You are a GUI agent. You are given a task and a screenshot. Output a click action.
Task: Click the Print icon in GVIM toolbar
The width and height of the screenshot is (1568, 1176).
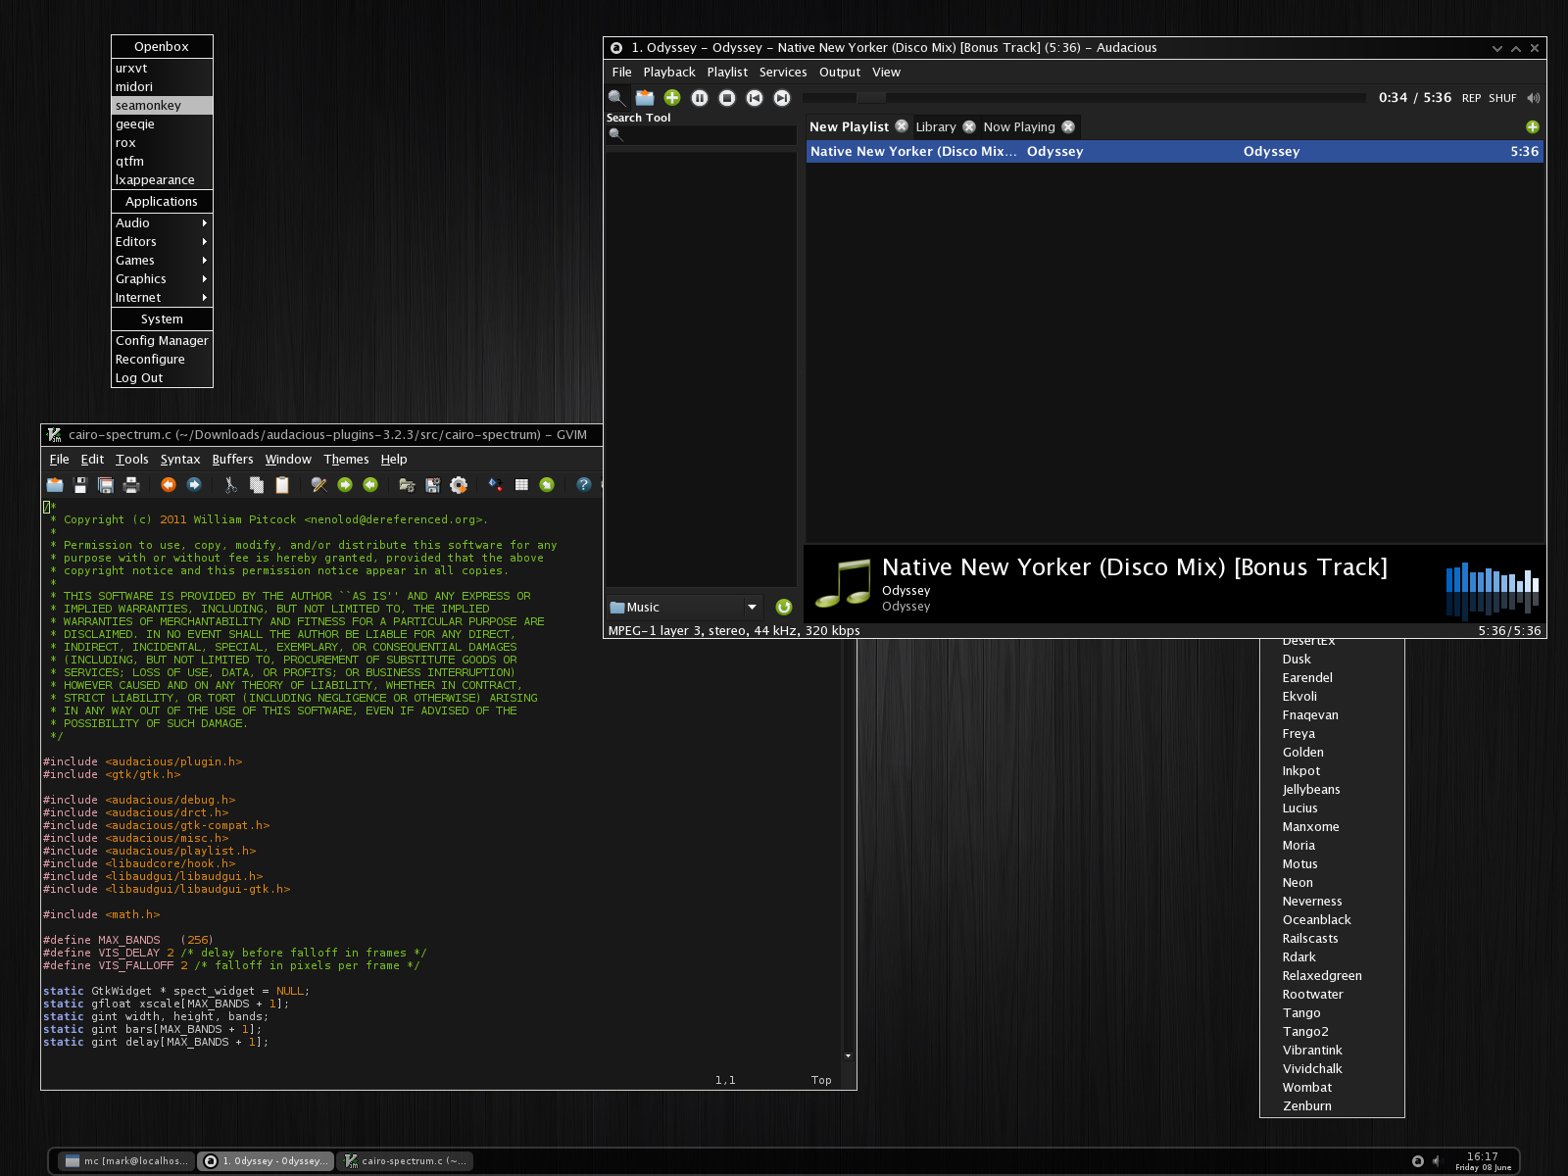coord(131,484)
